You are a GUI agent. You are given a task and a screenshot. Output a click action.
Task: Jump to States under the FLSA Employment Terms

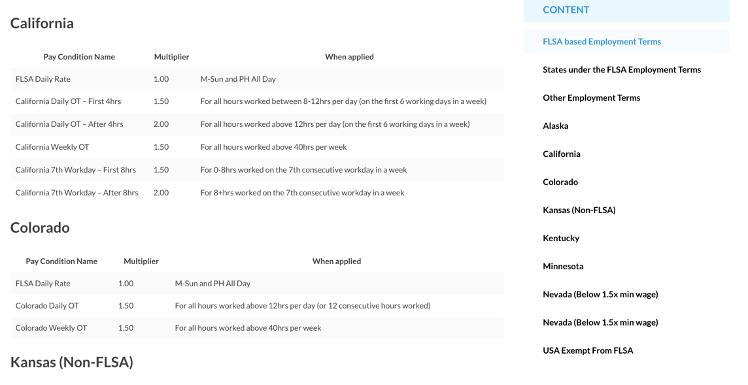(621, 70)
